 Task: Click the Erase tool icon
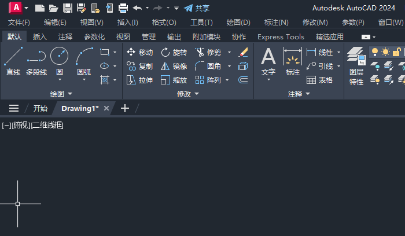coord(243,52)
